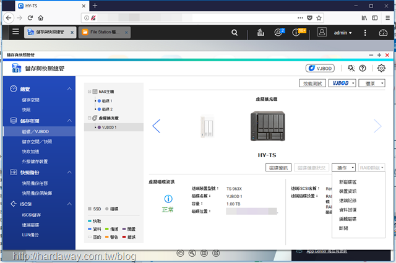
Task: Click the QTS search magnifier icon
Action: 235,33
